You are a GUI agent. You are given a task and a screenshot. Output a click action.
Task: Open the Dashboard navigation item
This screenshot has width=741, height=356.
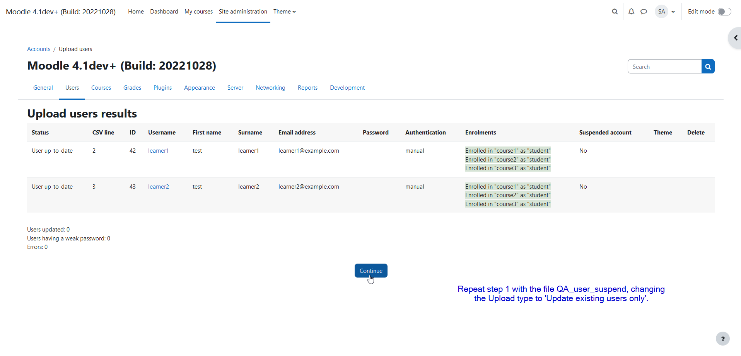[x=164, y=12]
